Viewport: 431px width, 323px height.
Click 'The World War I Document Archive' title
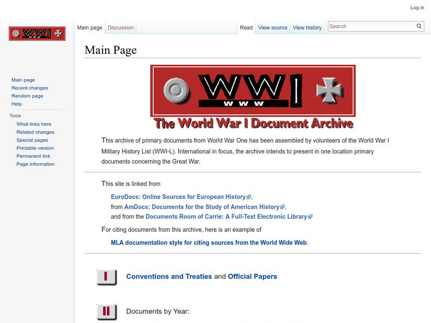click(253, 123)
